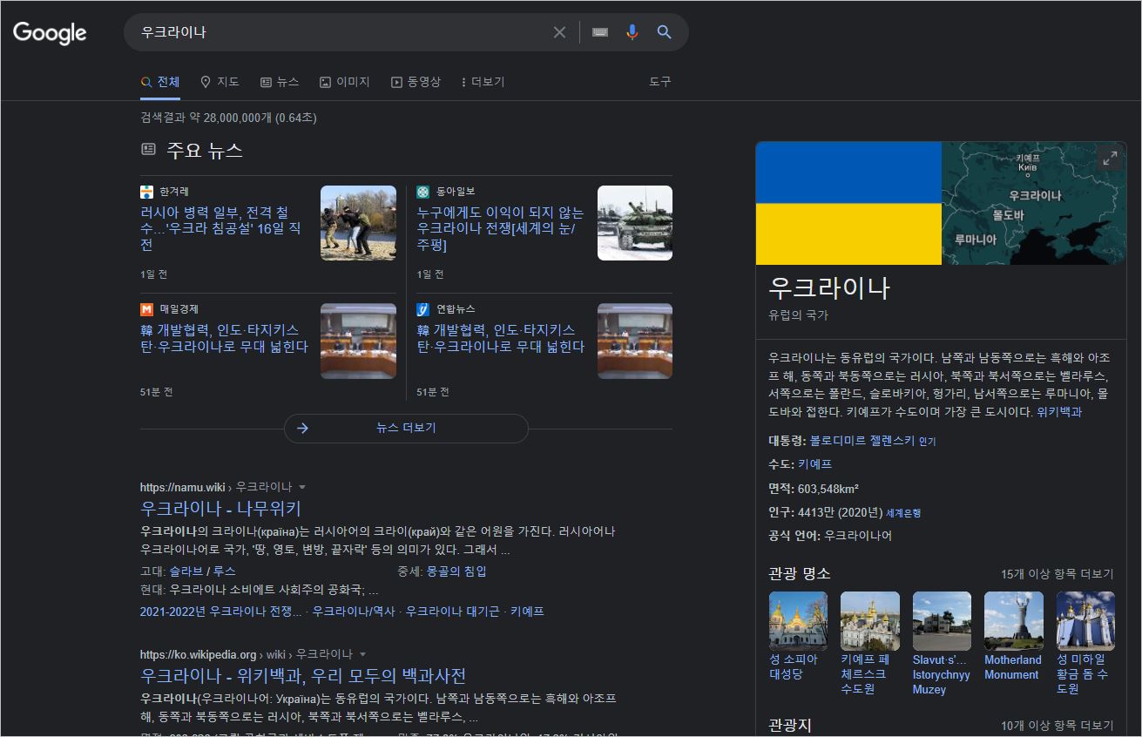Click the 주요 뉴스 newspaper icon
Screen dimensions: 1142x737
point(148,150)
